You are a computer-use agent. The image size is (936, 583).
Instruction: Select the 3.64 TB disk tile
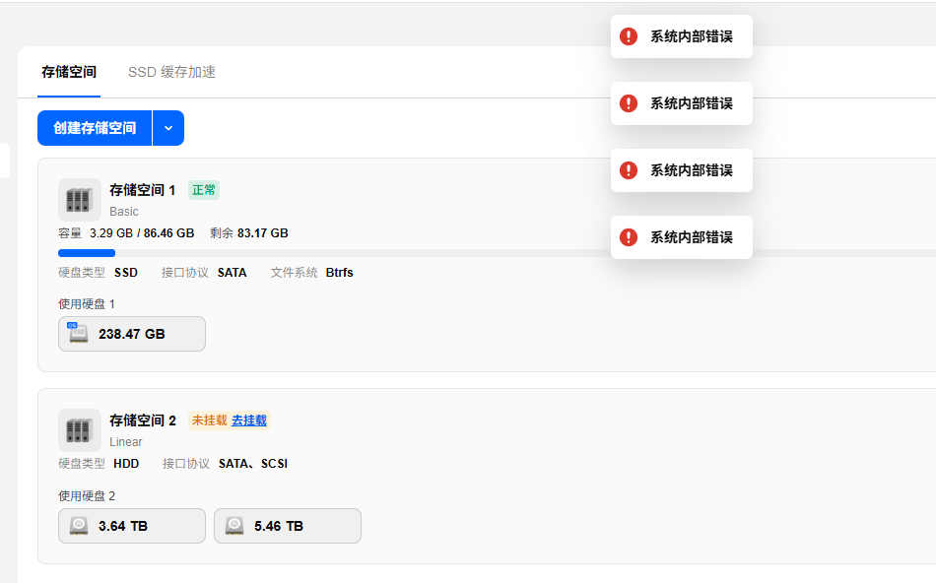tap(132, 526)
